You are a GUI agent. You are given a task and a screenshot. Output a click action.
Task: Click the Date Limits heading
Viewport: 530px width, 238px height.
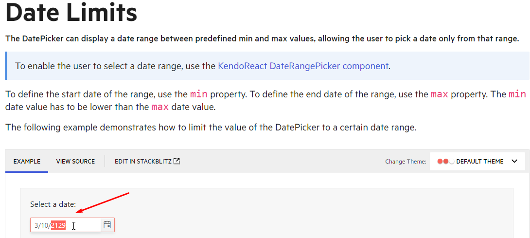point(71,13)
